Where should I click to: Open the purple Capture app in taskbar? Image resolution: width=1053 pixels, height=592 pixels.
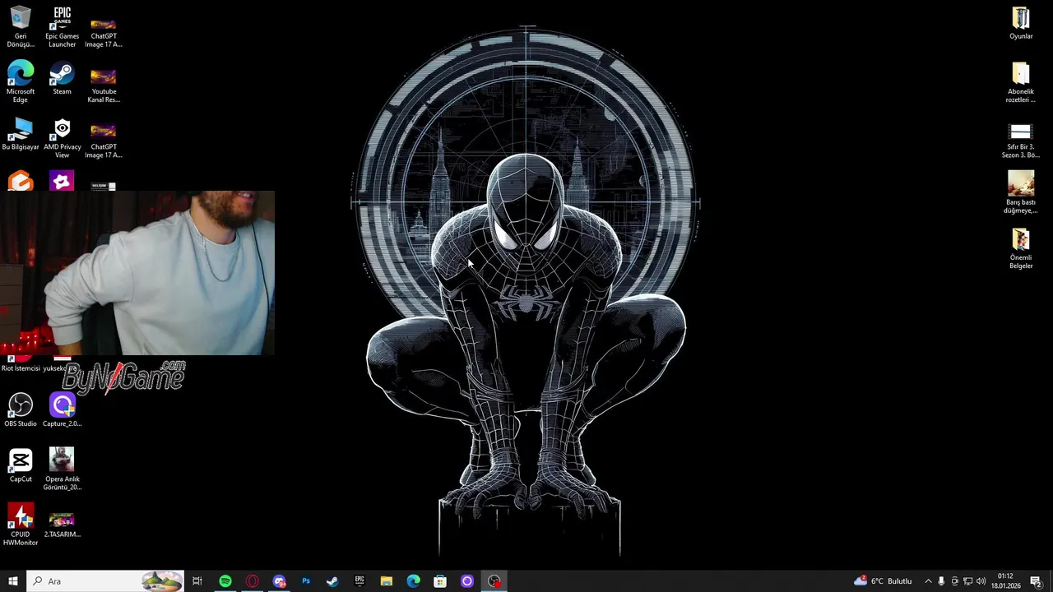tap(467, 581)
